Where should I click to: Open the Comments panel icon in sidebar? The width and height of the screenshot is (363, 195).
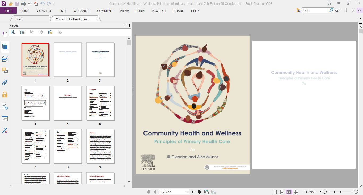[x=5, y=71]
